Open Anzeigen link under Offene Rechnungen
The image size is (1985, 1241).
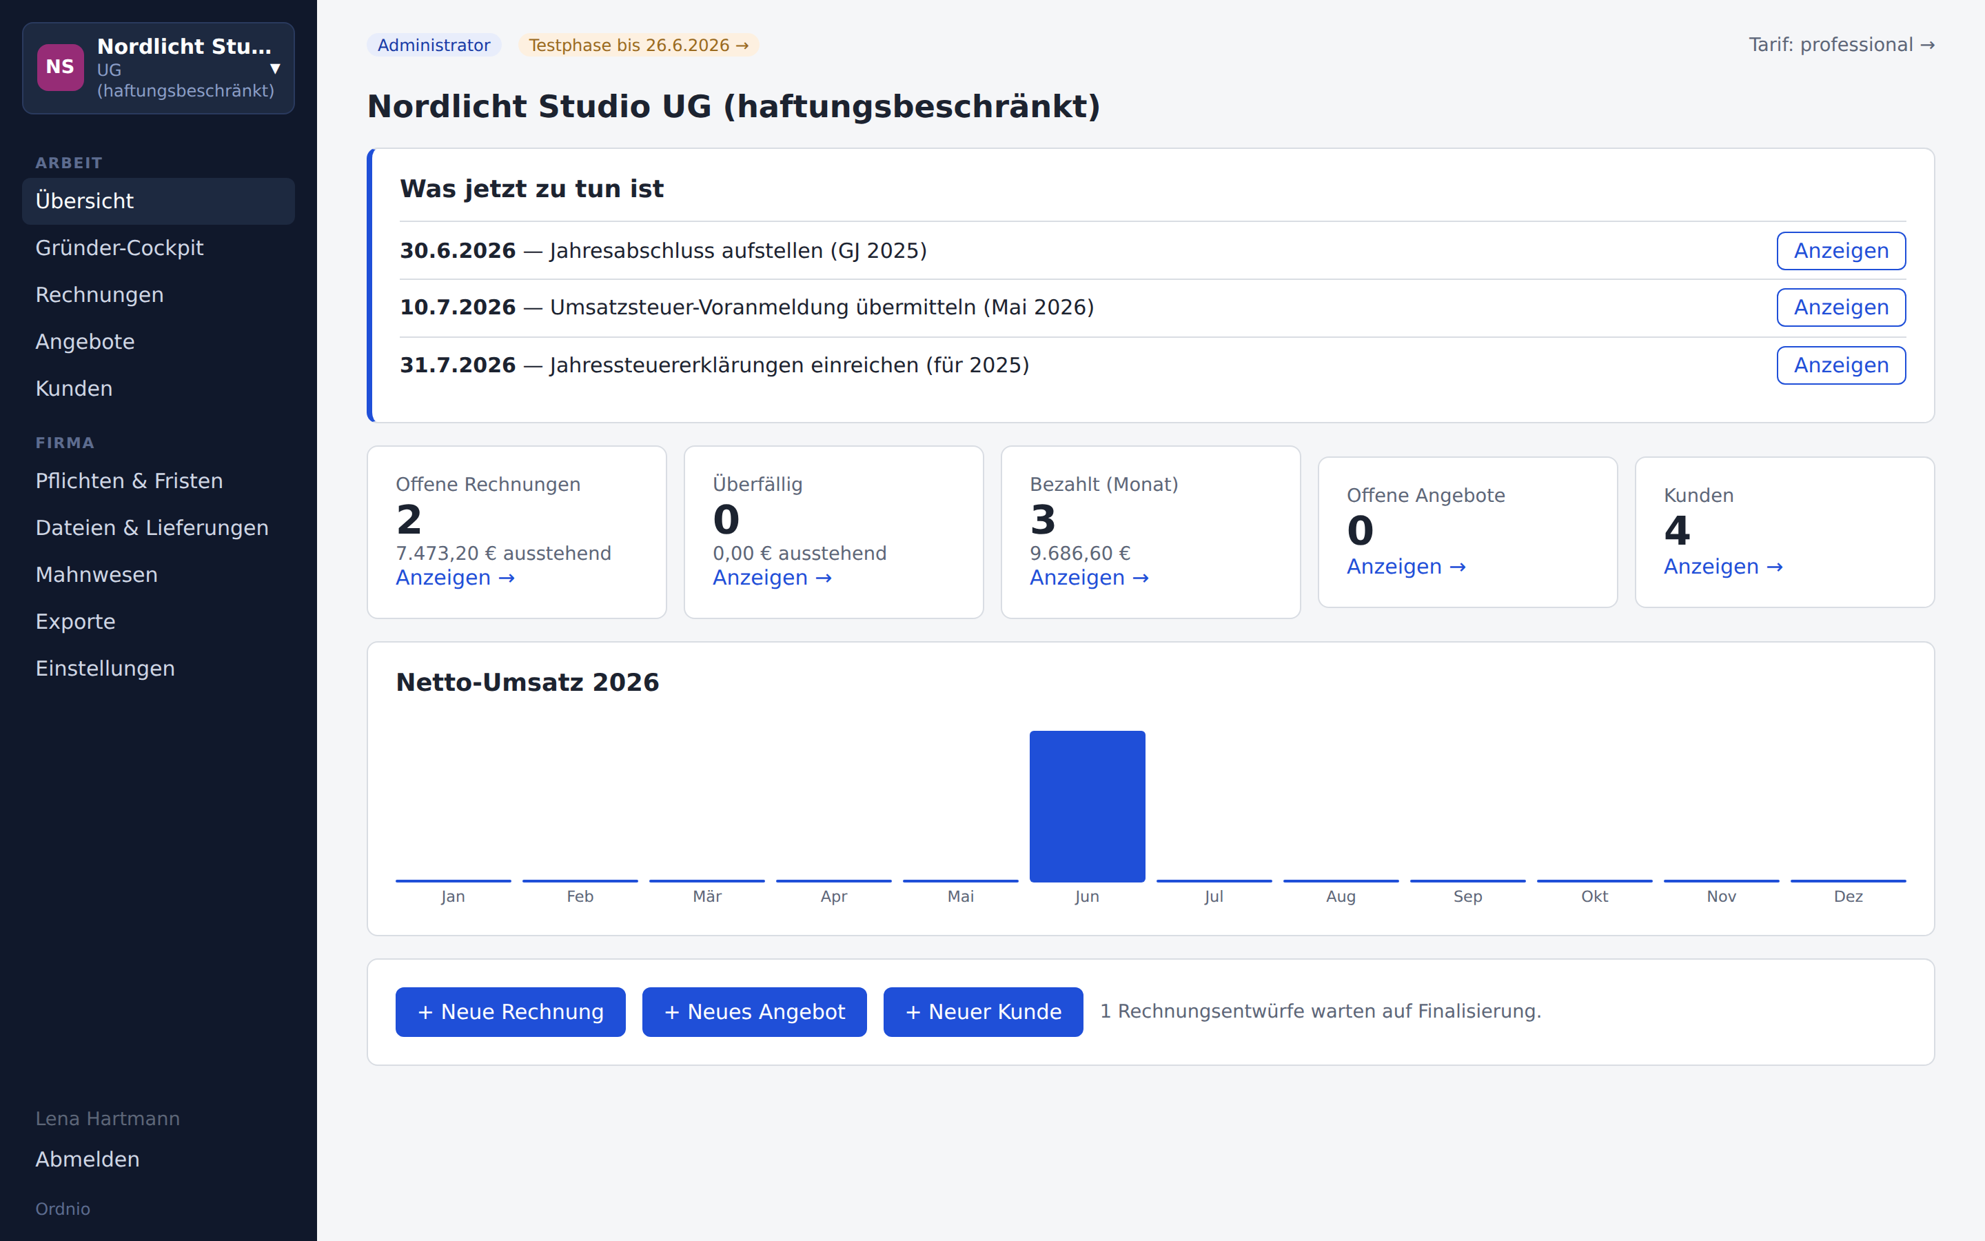coord(455,578)
